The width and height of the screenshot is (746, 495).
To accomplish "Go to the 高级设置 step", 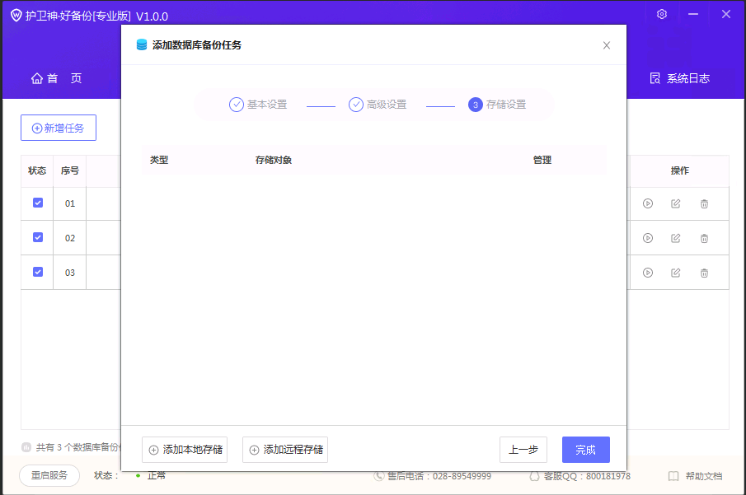I will (378, 105).
